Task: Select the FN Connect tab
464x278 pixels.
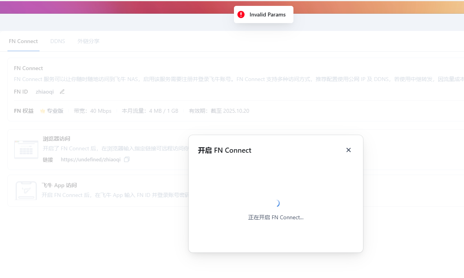Action: tap(23, 41)
